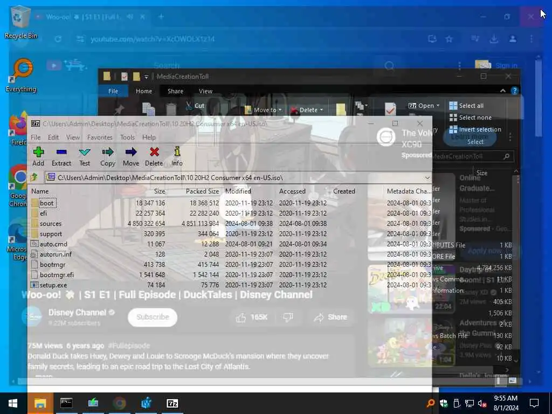Run Test from the 7-Zip toolbar
The width and height of the screenshot is (552, 414).
pos(85,157)
